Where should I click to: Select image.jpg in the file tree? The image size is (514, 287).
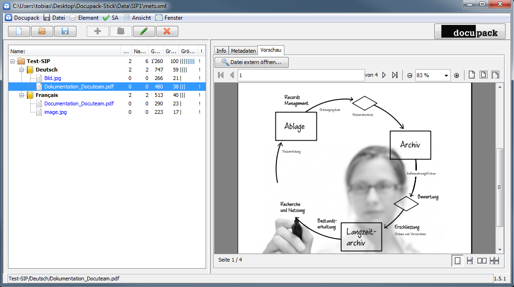(55, 112)
